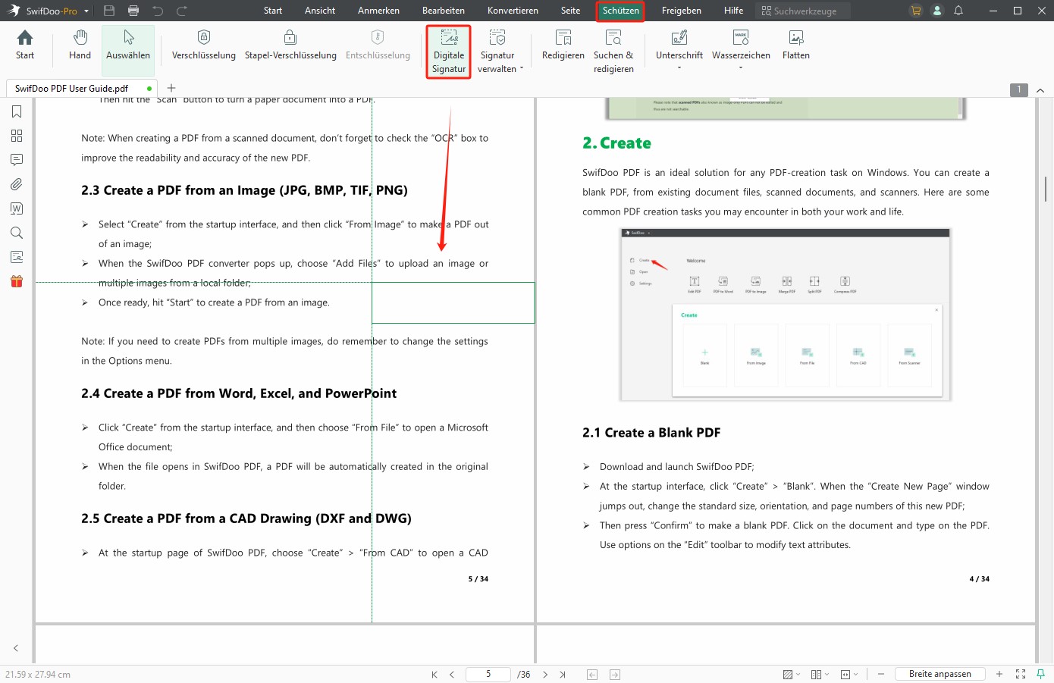Enter fullscreen mode from status bar
1054x683 pixels.
click(1021, 674)
